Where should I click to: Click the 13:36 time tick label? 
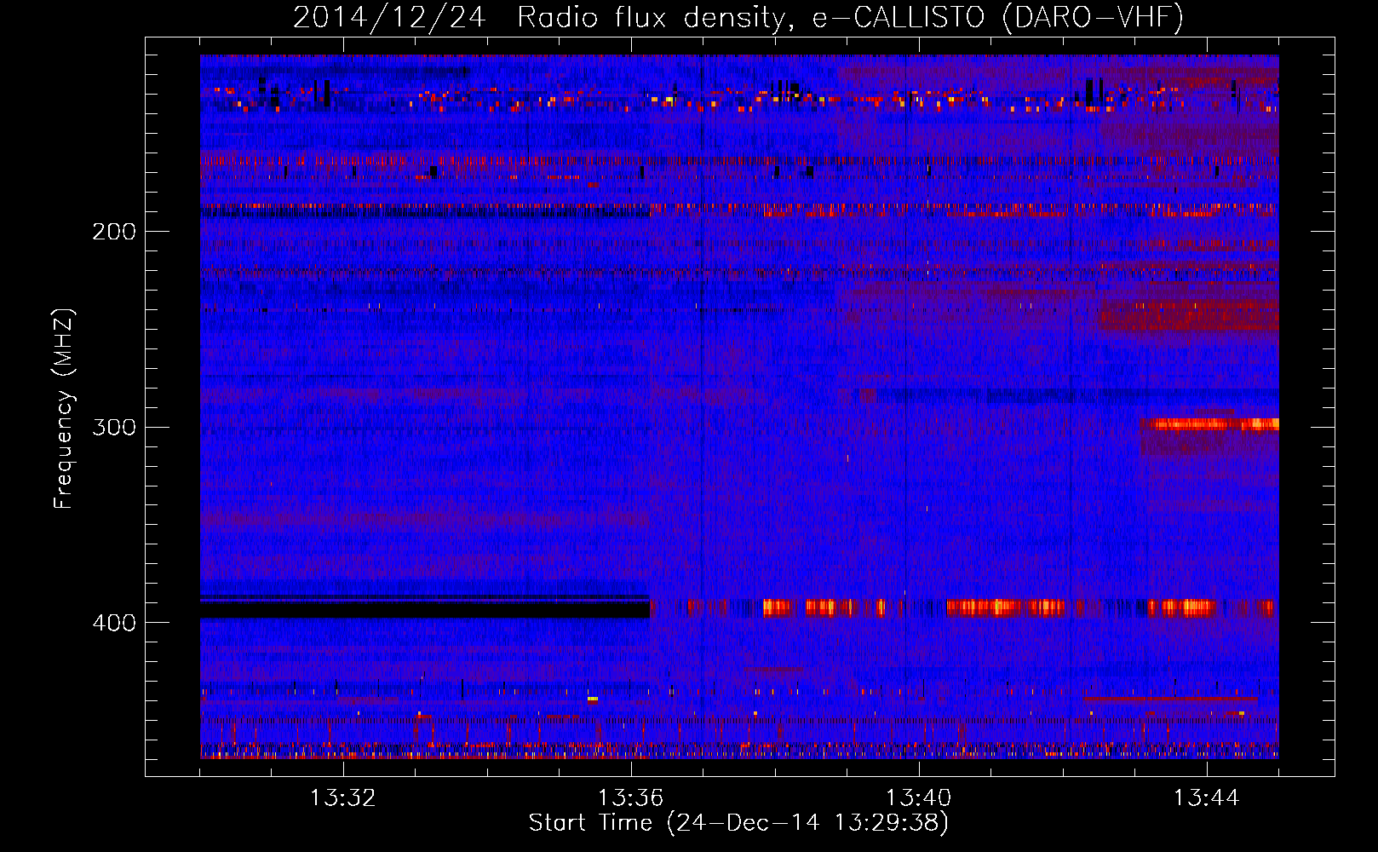tap(631, 798)
